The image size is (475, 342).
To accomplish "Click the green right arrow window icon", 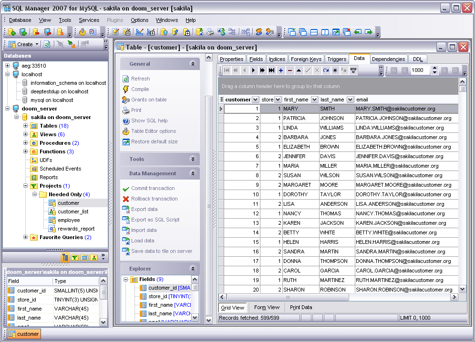I will tap(369, 32).
